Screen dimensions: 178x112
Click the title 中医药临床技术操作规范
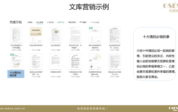coord(75,73)
